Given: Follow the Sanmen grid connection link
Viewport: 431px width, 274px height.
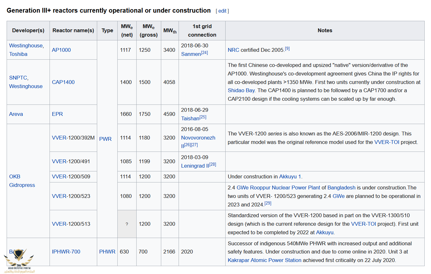Looking at the screenshot, I should coord(191,54).
